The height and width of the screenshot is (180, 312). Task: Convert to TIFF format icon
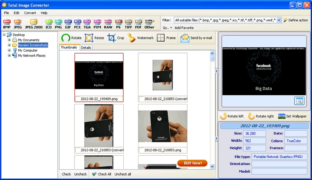click(x=128, y=24)
